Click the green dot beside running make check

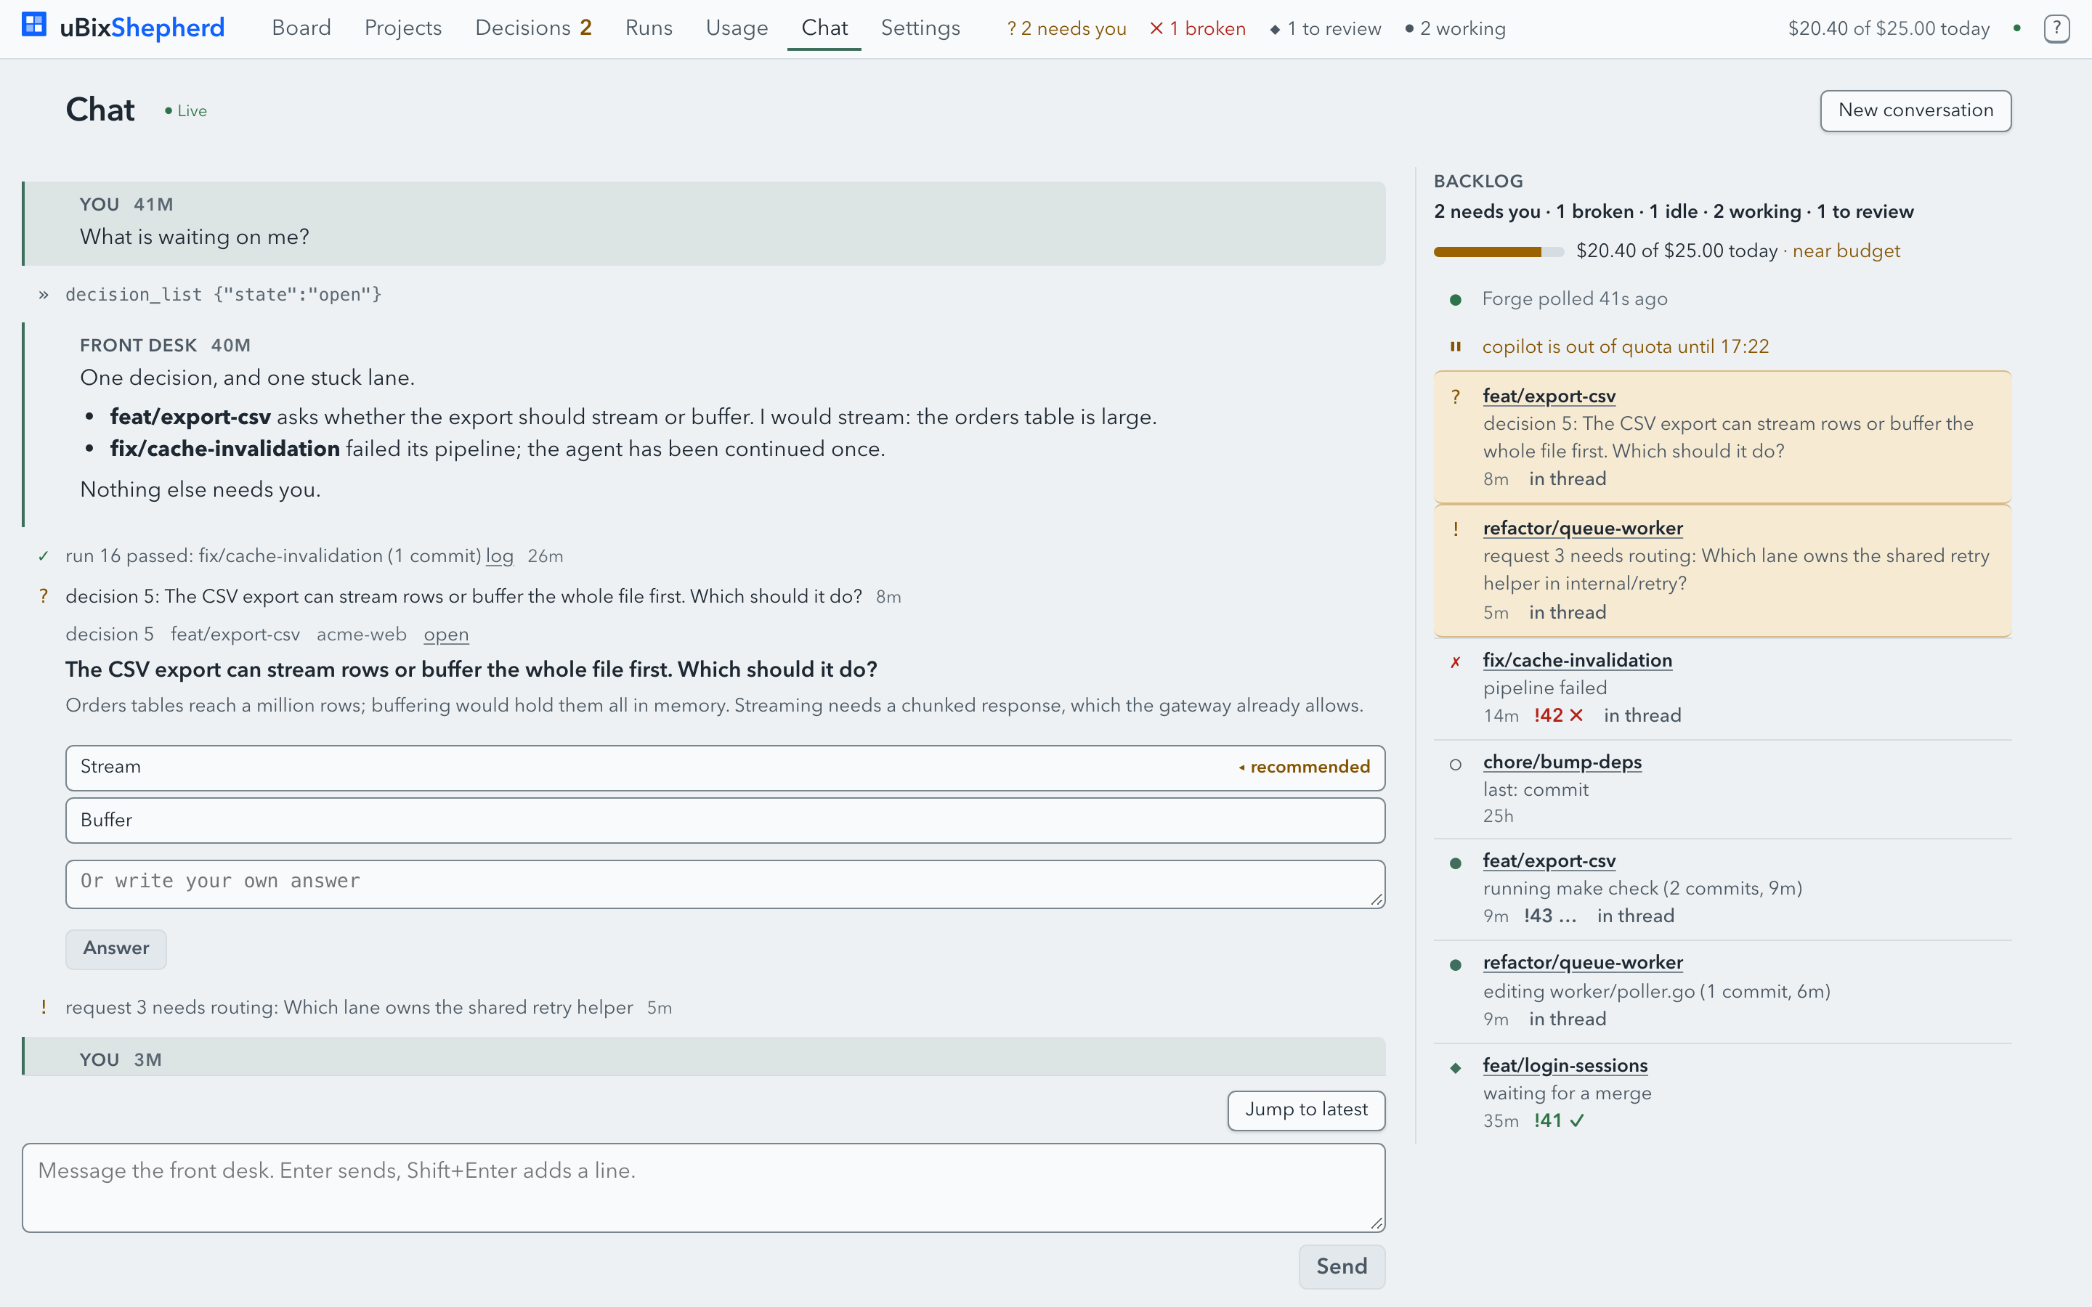coord(1456,863)
